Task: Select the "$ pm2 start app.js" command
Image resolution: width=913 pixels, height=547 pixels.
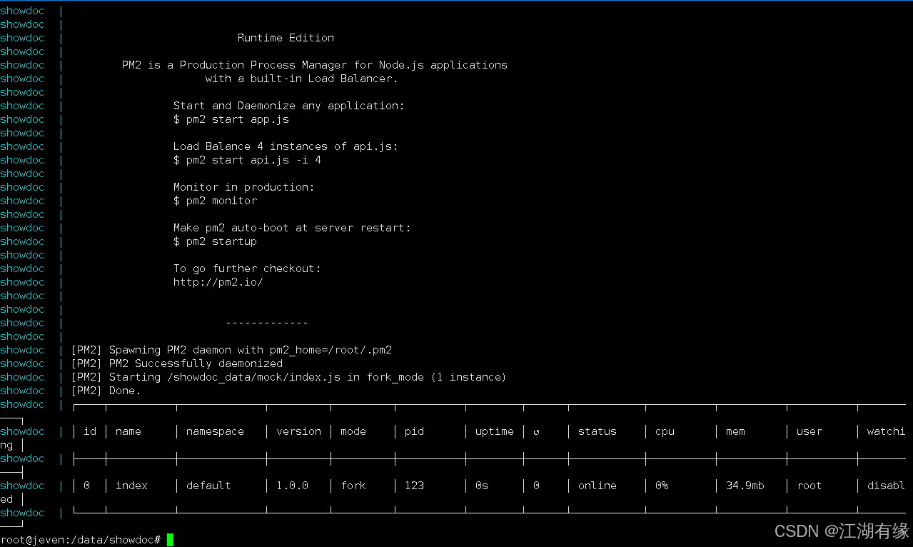Action: (231, 119)
